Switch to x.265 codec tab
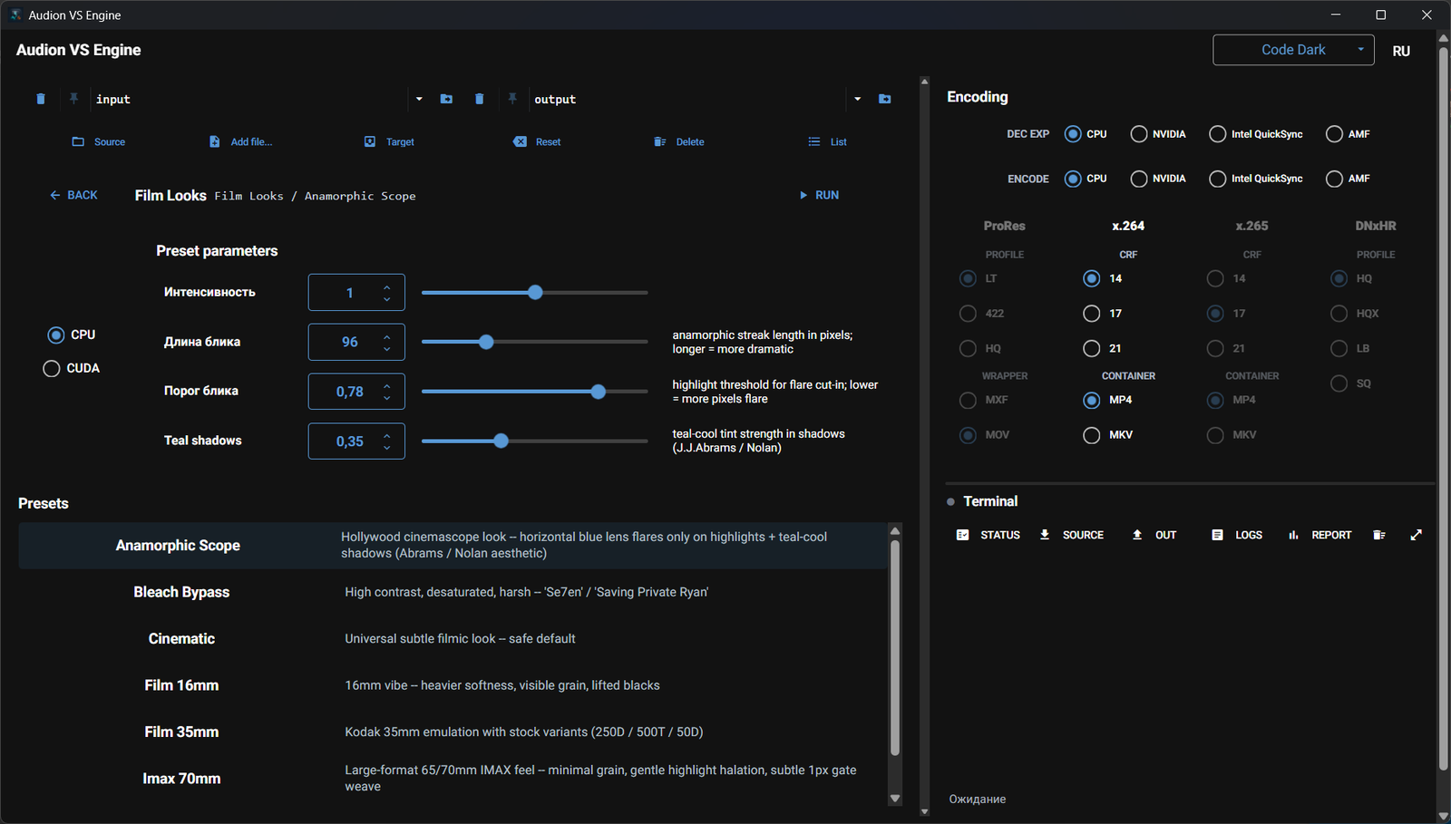This screenshot has height=824, width=1451. pyautogui.click(x=1251, y=226)
